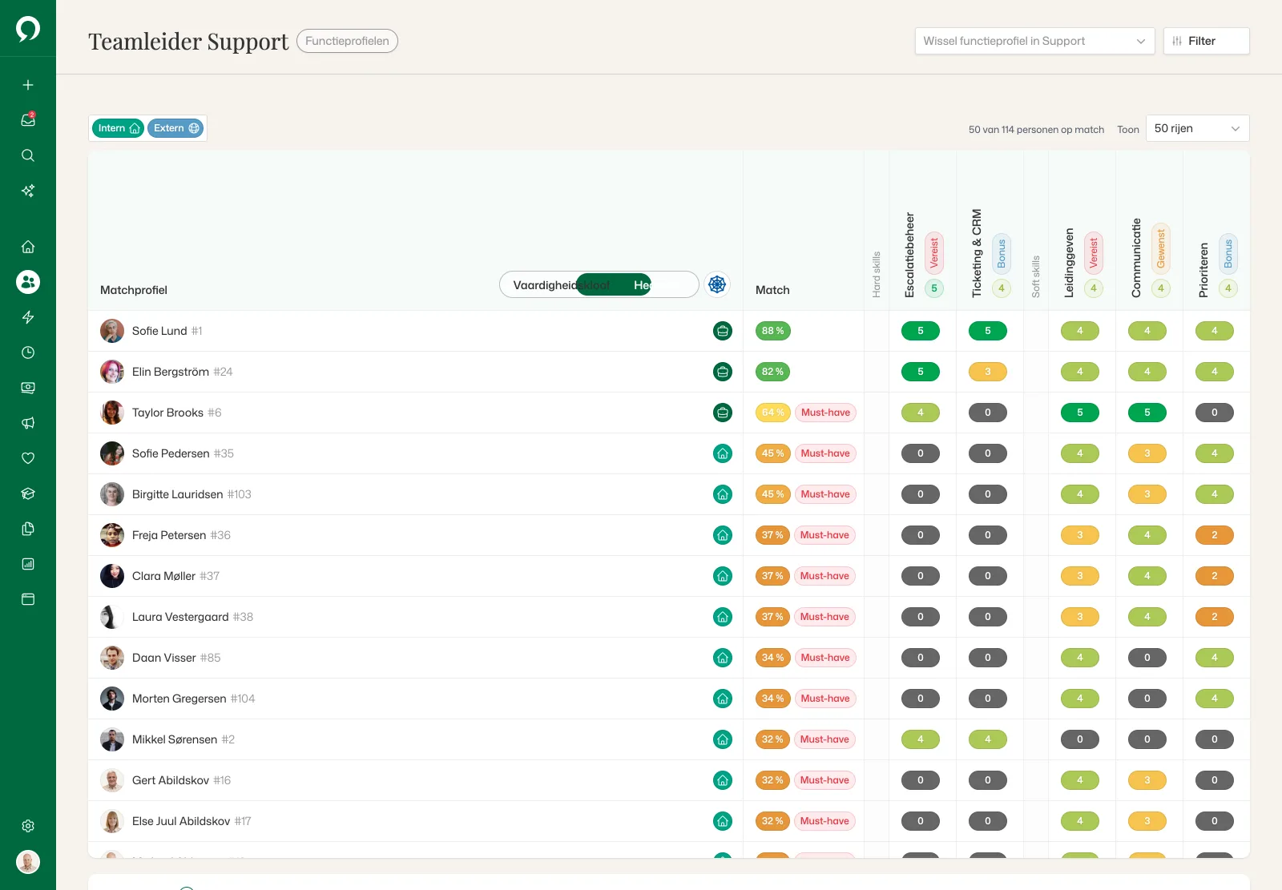Open the user avatar in the sidebar

tap(28, 862)
